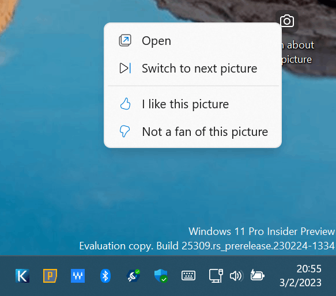Open the yellow P tray icon
Image resolution: width=336 pixels, height=296 pixels.
click(x=50, y=276)
